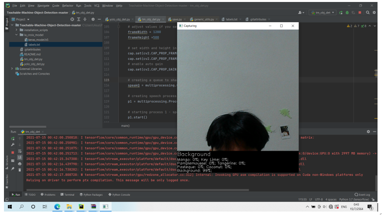382x215 pixels.
Task: Hide the Run panel with minus icon
Action: (375, 131)
